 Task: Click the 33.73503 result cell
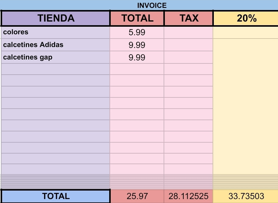pyautogui.click(x=246, y=196)
